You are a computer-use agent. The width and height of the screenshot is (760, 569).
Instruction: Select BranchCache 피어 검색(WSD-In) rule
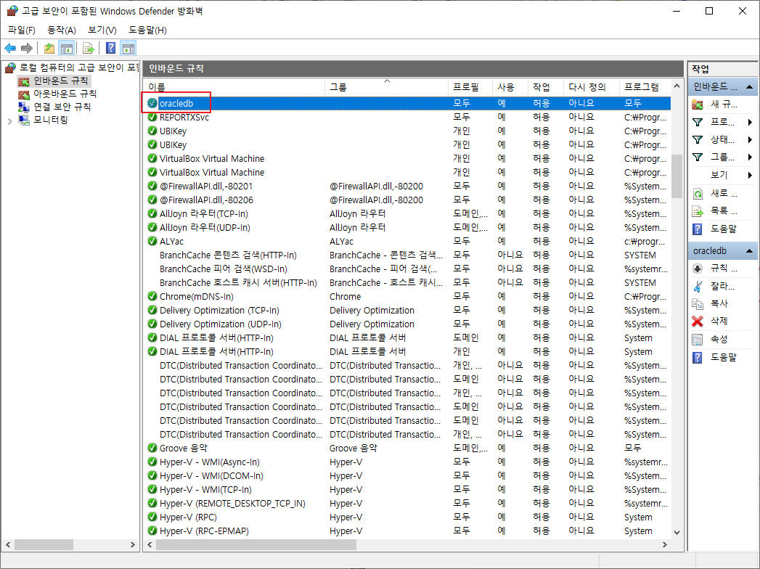[407, 269]
